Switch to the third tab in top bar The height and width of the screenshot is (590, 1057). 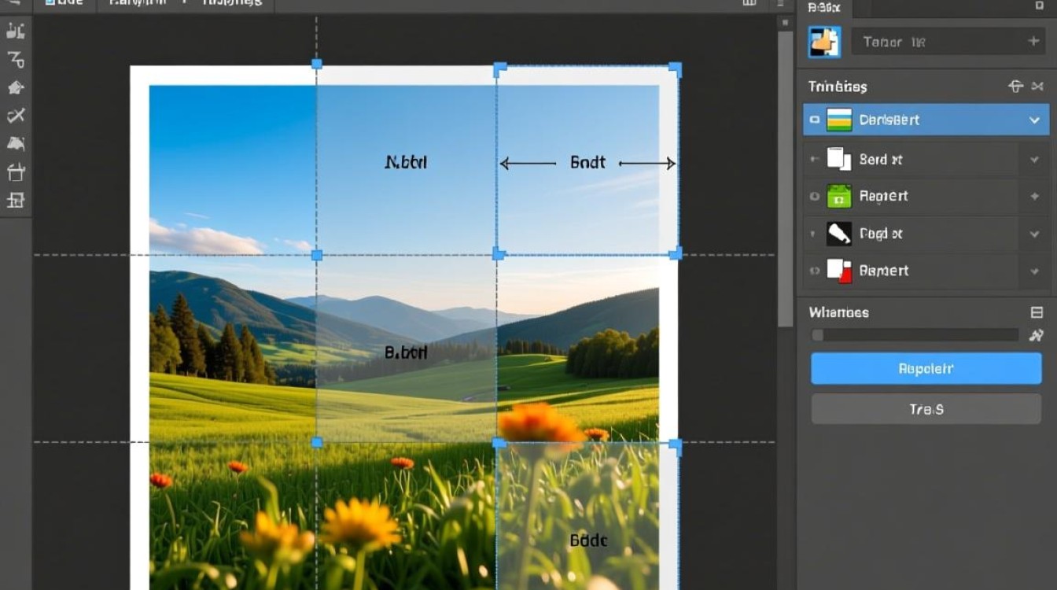[x=231, y=3]
